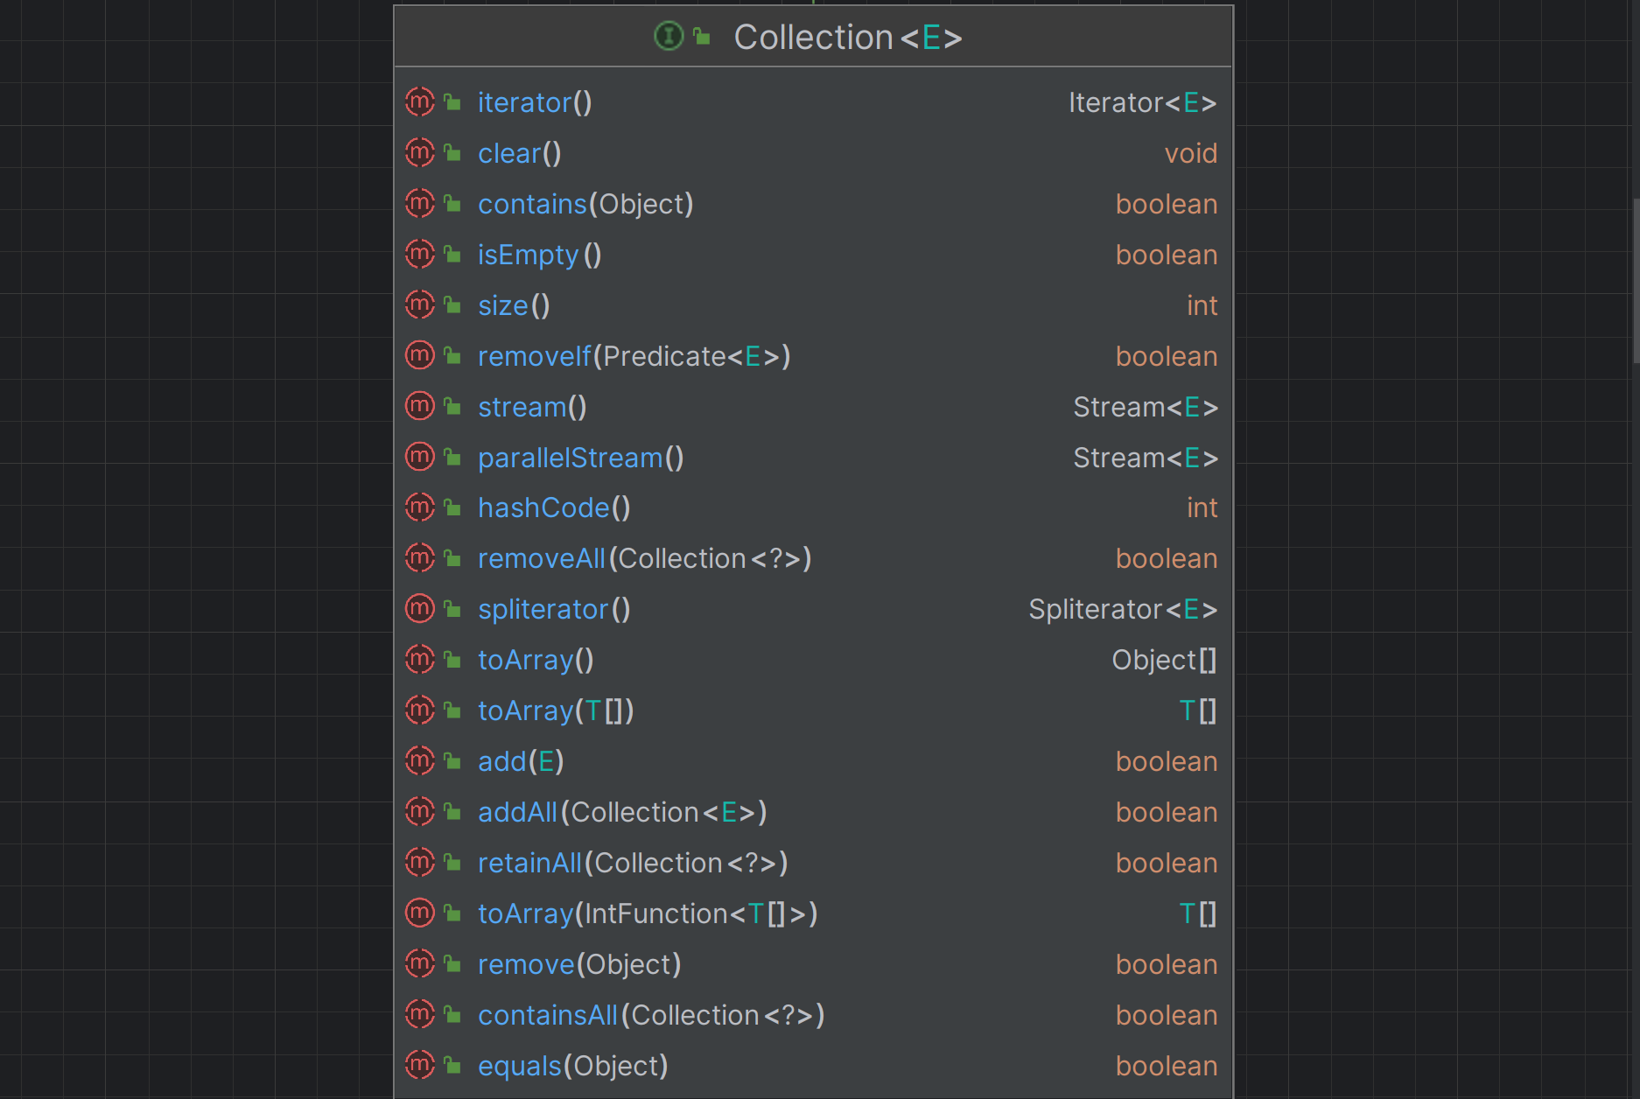Screen dimensions: 1640x1099
Task: Select the Collection<E> class header
Action: 813,37
